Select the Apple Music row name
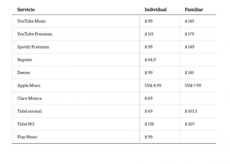 29,86
